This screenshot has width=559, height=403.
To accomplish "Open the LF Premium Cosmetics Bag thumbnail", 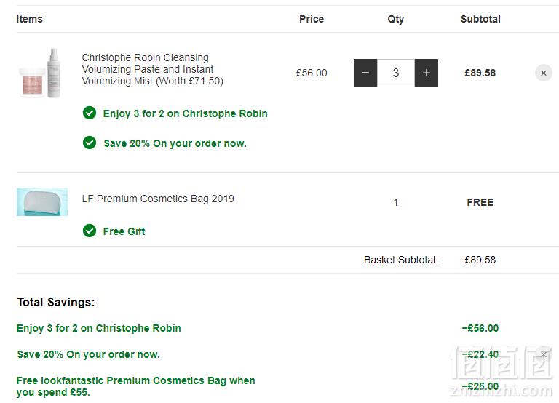I will point(42,201).
